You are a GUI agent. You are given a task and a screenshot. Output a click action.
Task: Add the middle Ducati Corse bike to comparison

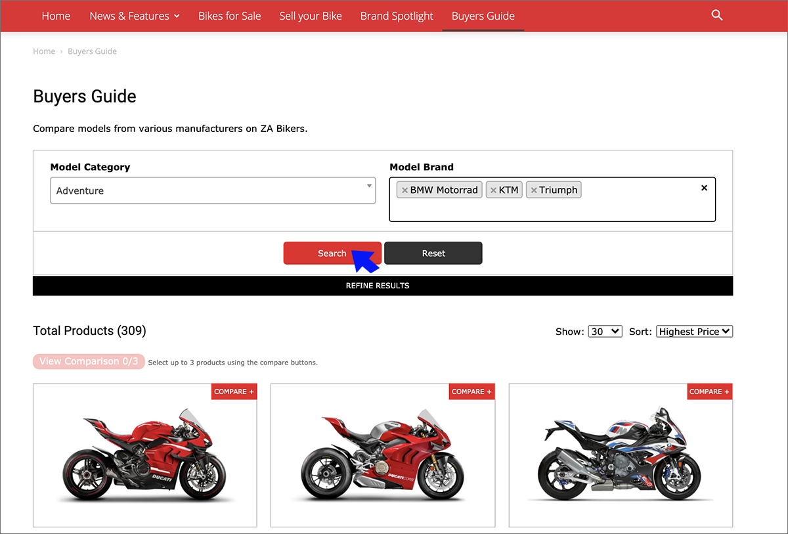click(x=471, y=391)
